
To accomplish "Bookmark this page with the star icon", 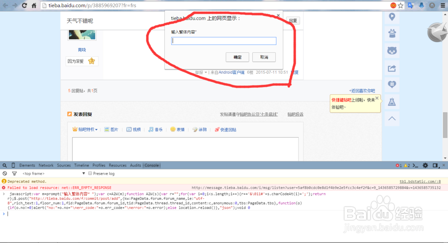I will [401, 5].
